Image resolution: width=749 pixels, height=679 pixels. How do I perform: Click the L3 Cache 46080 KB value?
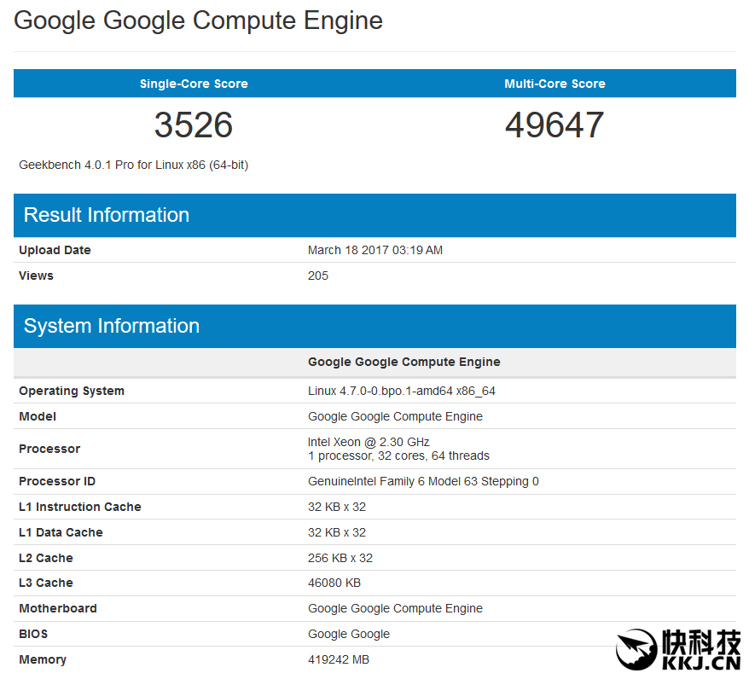[x=334, y=583]
